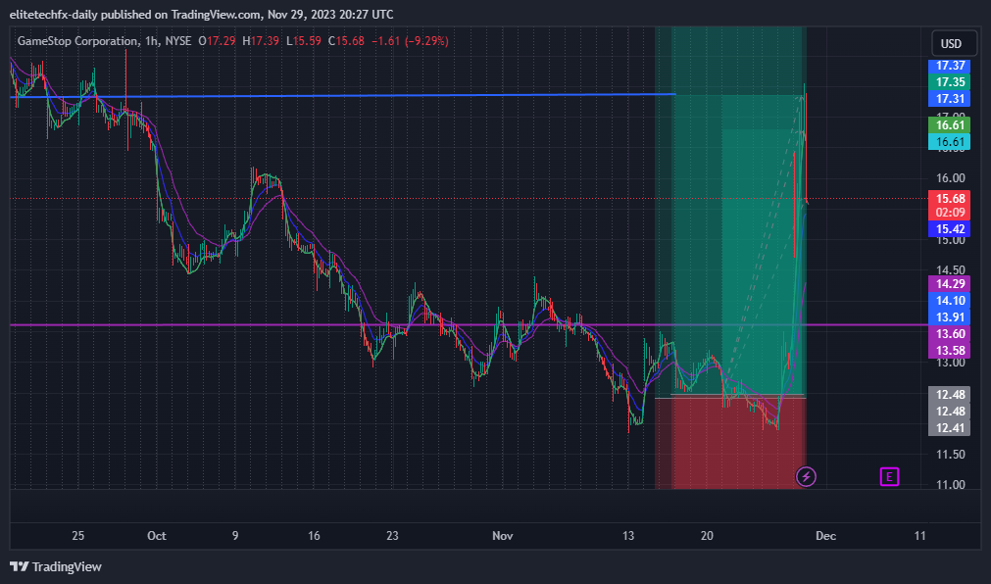Click the 14.50 price axis tick
The image size is (991, 584).
pyautogui.click(x=951, y=269)
